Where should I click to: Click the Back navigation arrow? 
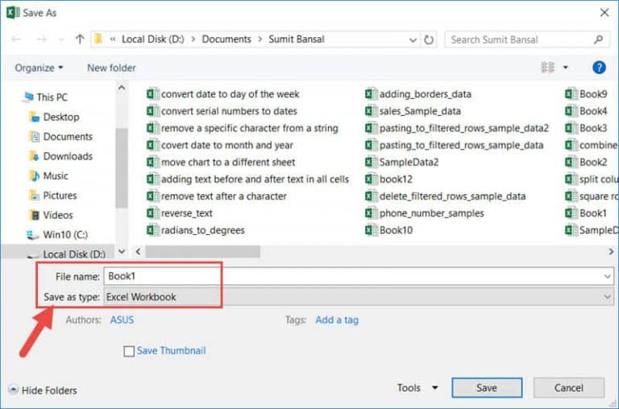click(x=16, y=39)
